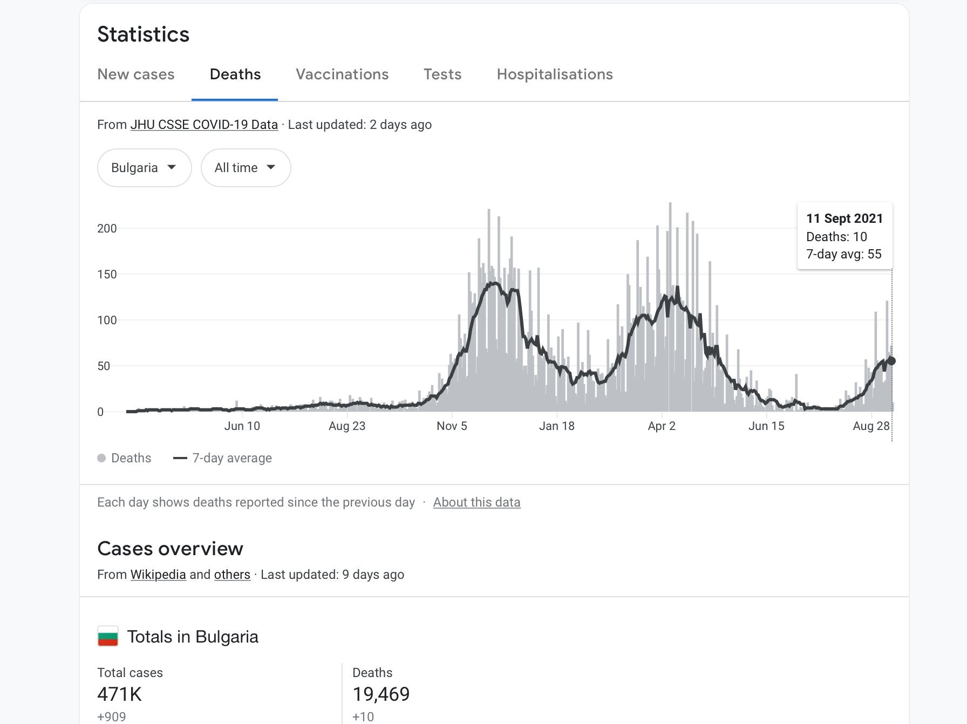Open the Bulgaria country dropdown

(x=144, y=168)
